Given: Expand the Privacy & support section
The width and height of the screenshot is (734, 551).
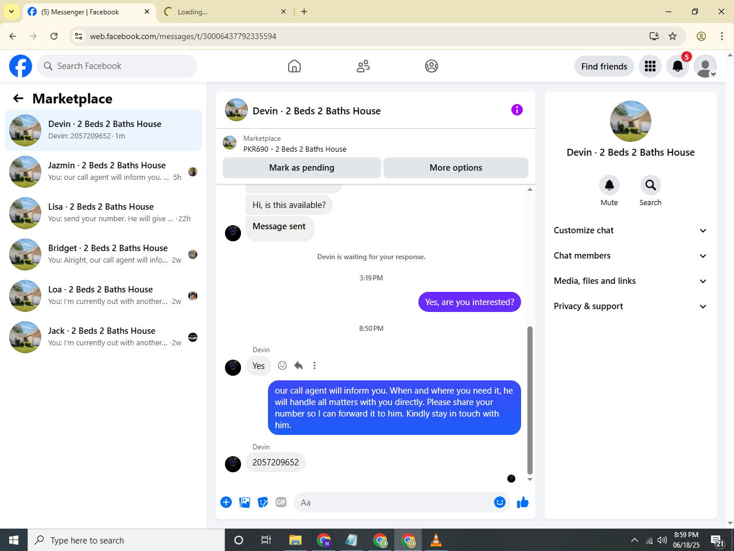Looking at the screenshot, I should pyautogui.click(x=630, y=306).
